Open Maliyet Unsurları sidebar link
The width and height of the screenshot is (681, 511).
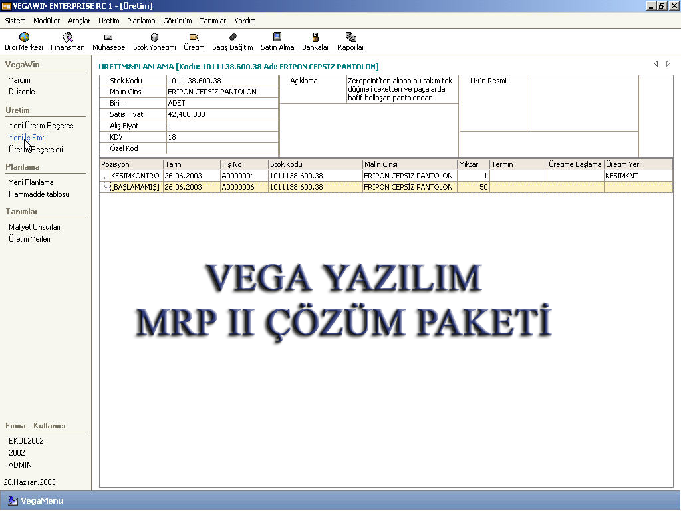pyautogui.click(x=35, y=227)
